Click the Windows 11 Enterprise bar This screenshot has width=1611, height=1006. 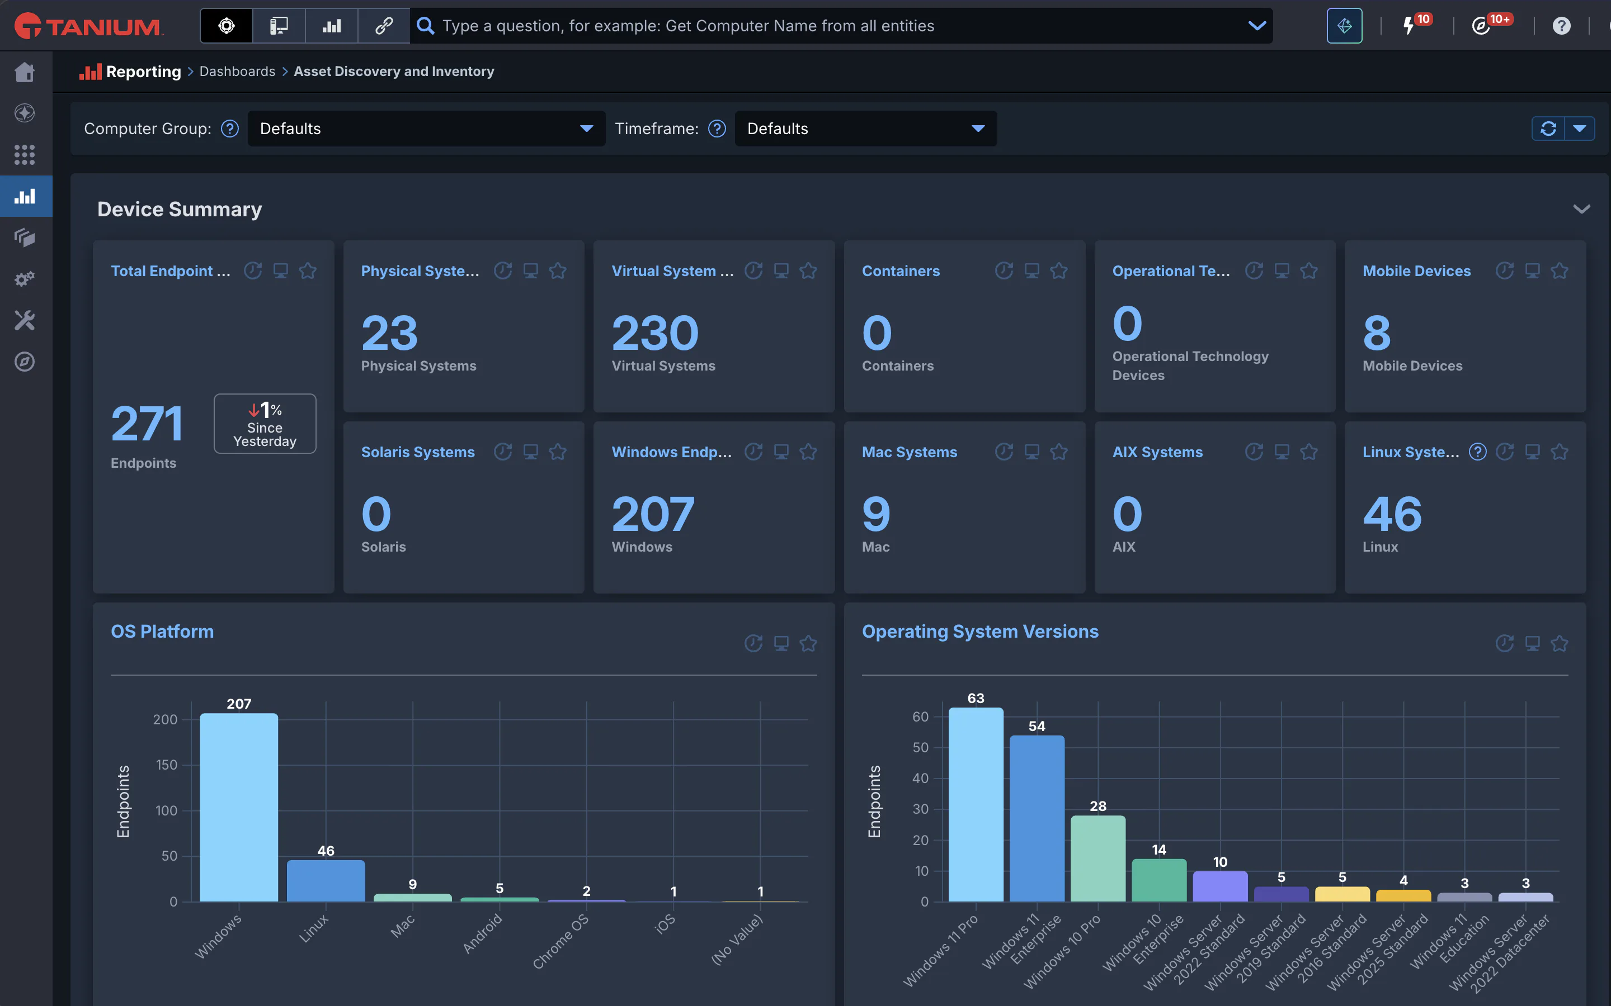1037,818
